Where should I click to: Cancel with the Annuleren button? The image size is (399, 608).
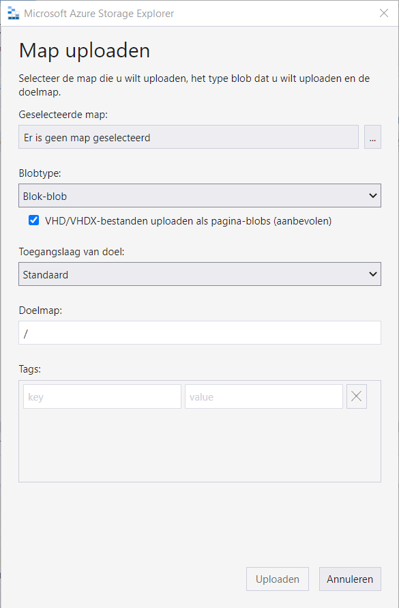[350, 579]
